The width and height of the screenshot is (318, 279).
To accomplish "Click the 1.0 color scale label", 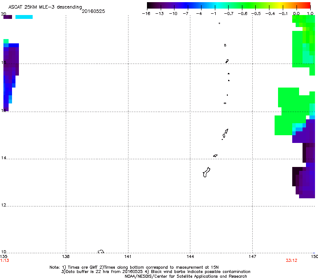I will 310,14.
